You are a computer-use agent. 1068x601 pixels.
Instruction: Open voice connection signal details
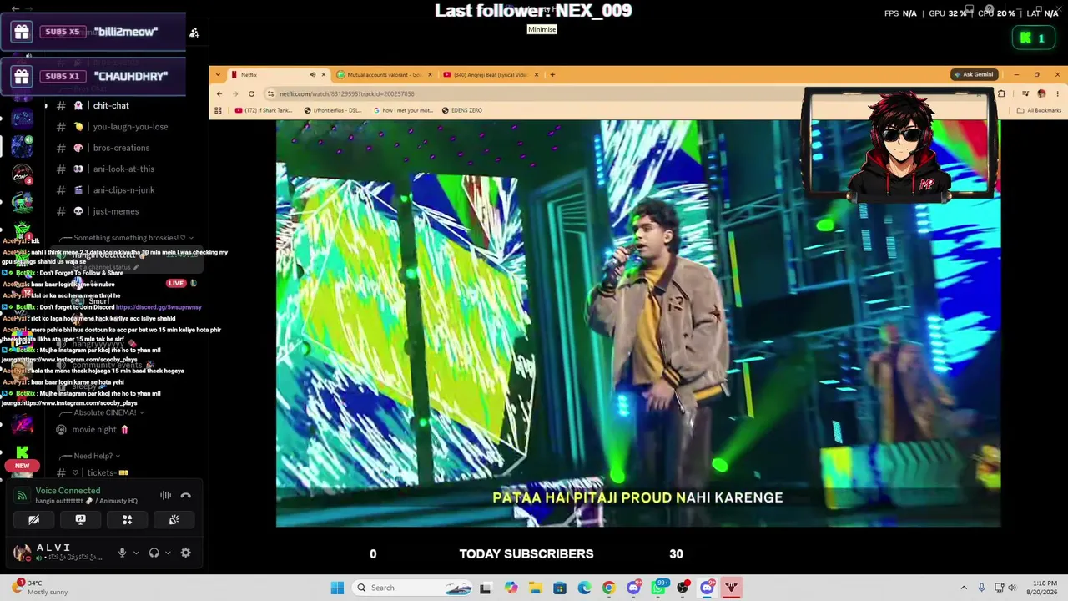point(22,496)
